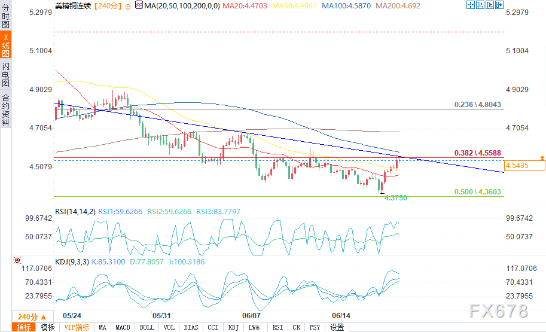Select the BOLL indicator button
This screenshot has height=332, width=546.
[147, 327]
